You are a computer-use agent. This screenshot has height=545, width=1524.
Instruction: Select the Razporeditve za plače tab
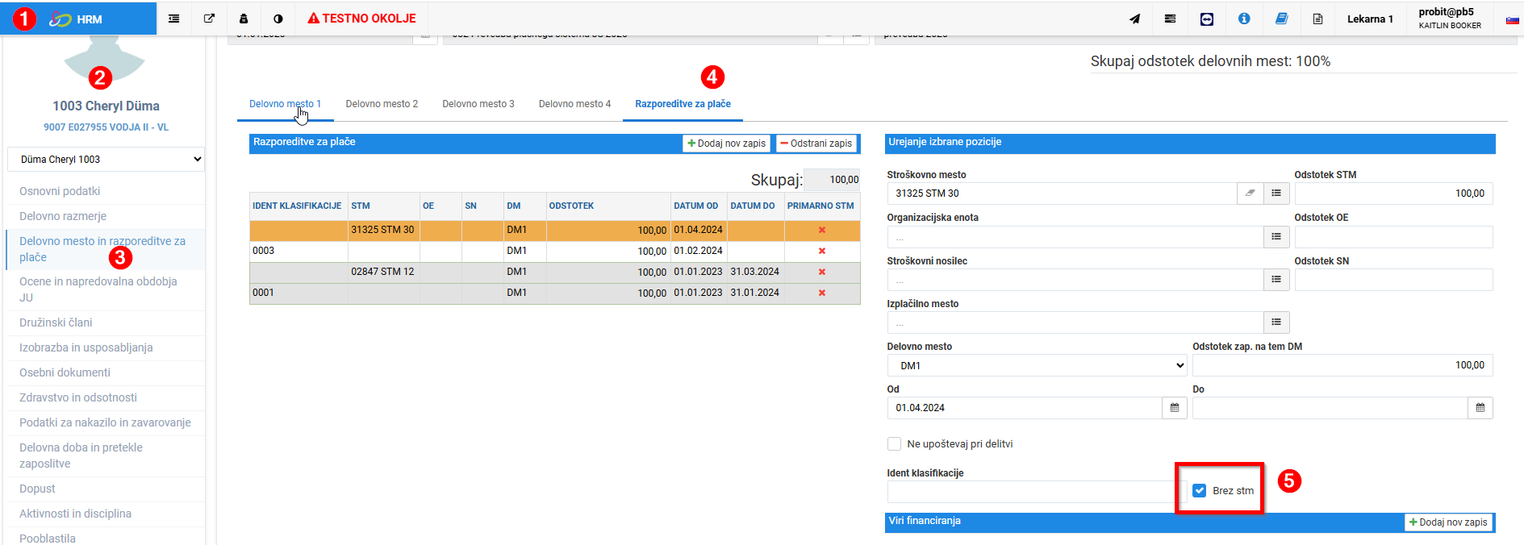pyautogui.click(x=683, y=104)
